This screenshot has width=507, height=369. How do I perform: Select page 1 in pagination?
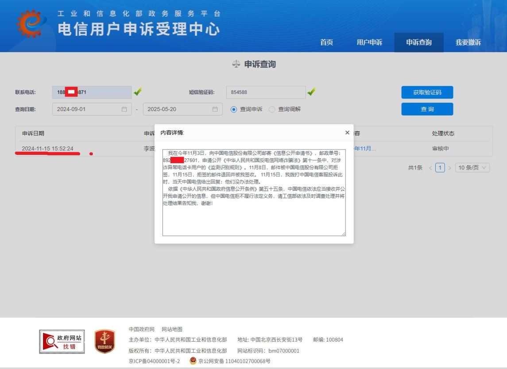click(440, 168)
